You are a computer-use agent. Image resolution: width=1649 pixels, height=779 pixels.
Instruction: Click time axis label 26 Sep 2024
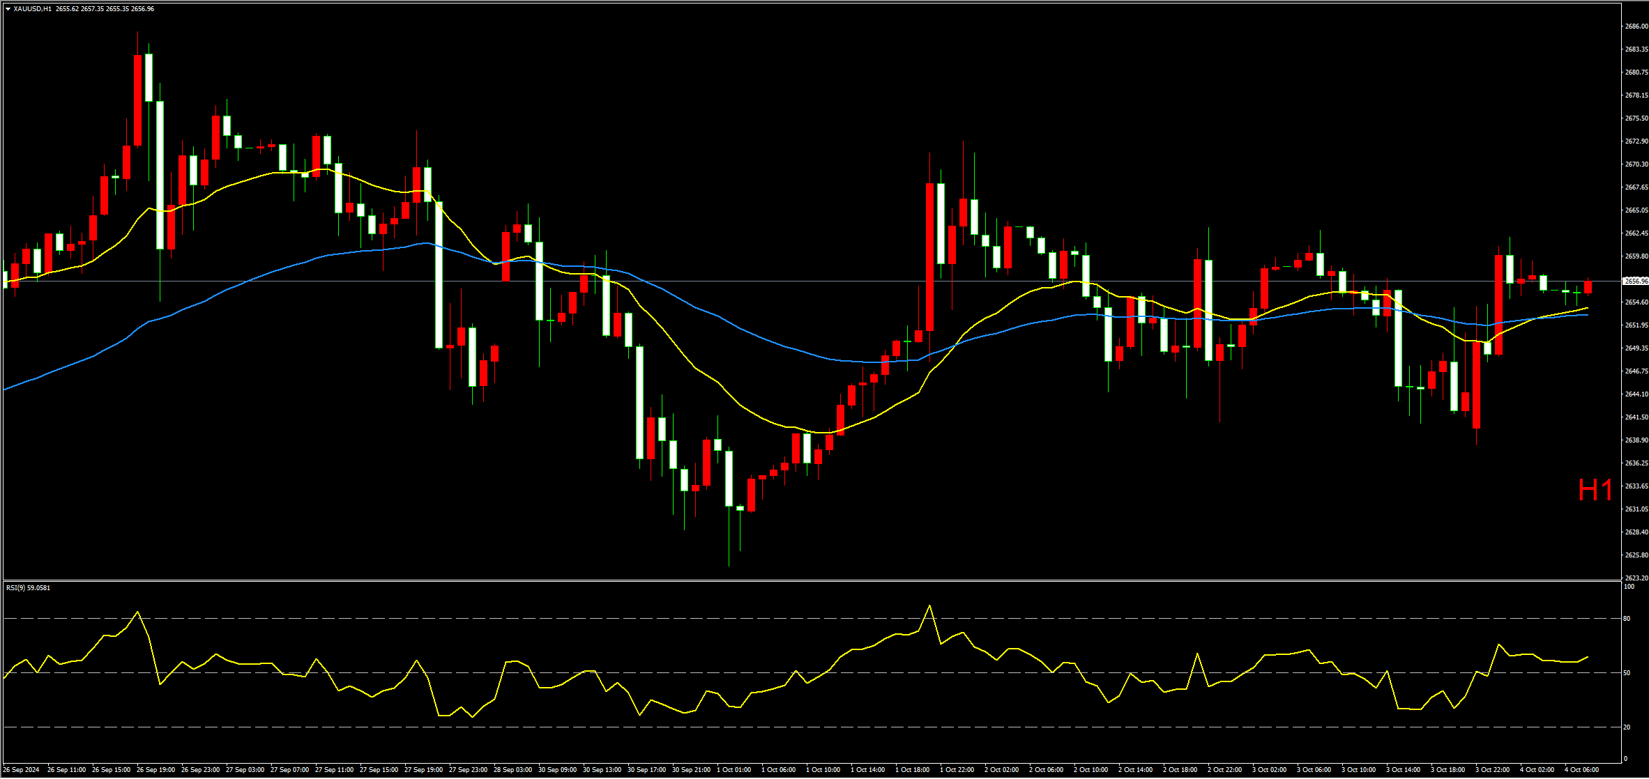point(21,770)
